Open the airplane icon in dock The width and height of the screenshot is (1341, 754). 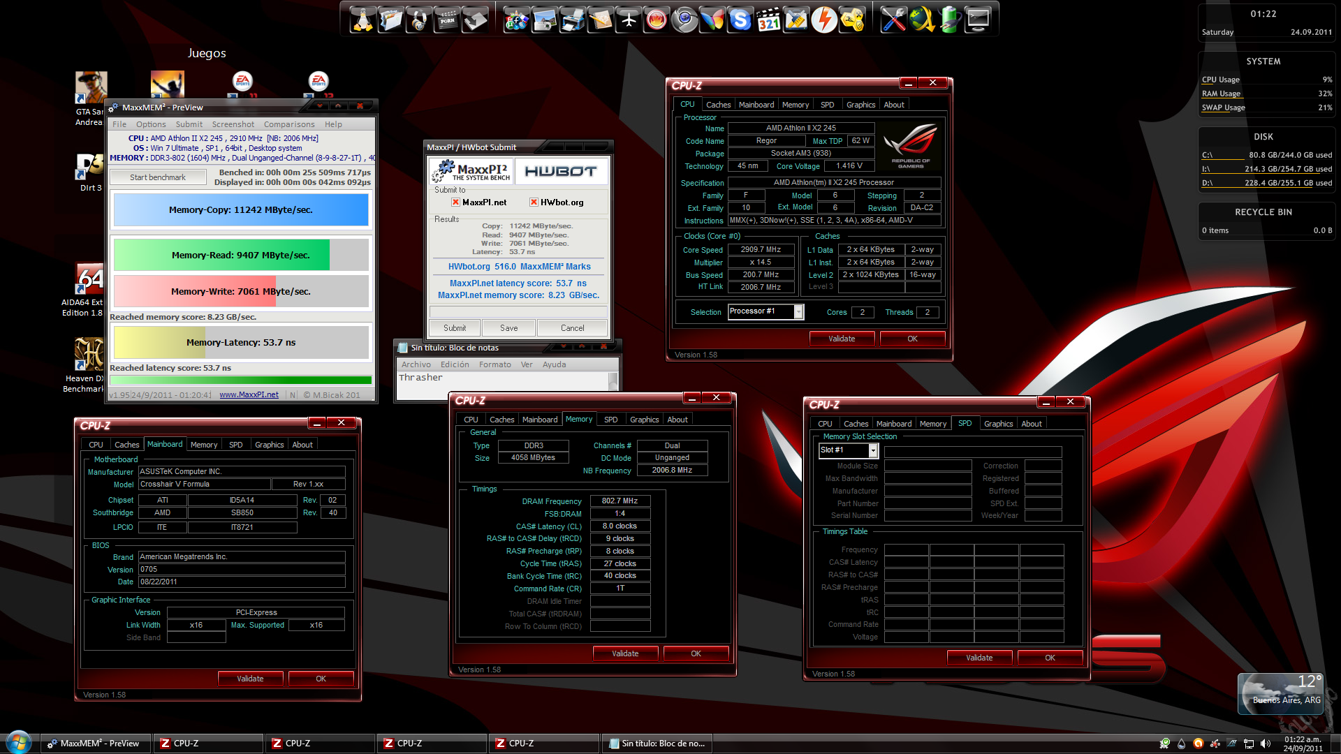coord(629,20)
